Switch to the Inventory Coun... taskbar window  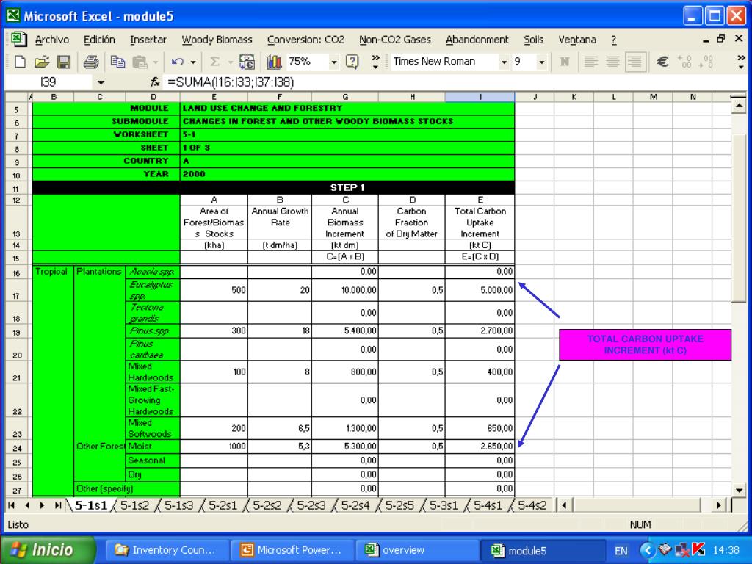coord(166,550)
